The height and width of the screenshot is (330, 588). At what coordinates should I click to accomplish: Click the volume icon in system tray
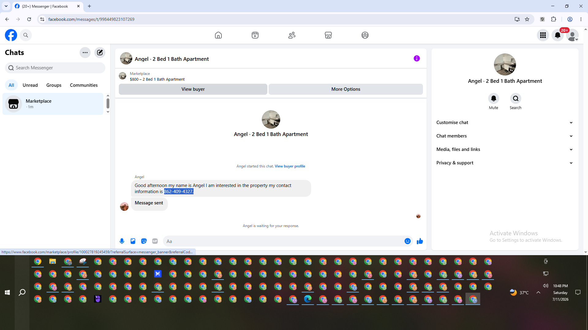point(546,286)
